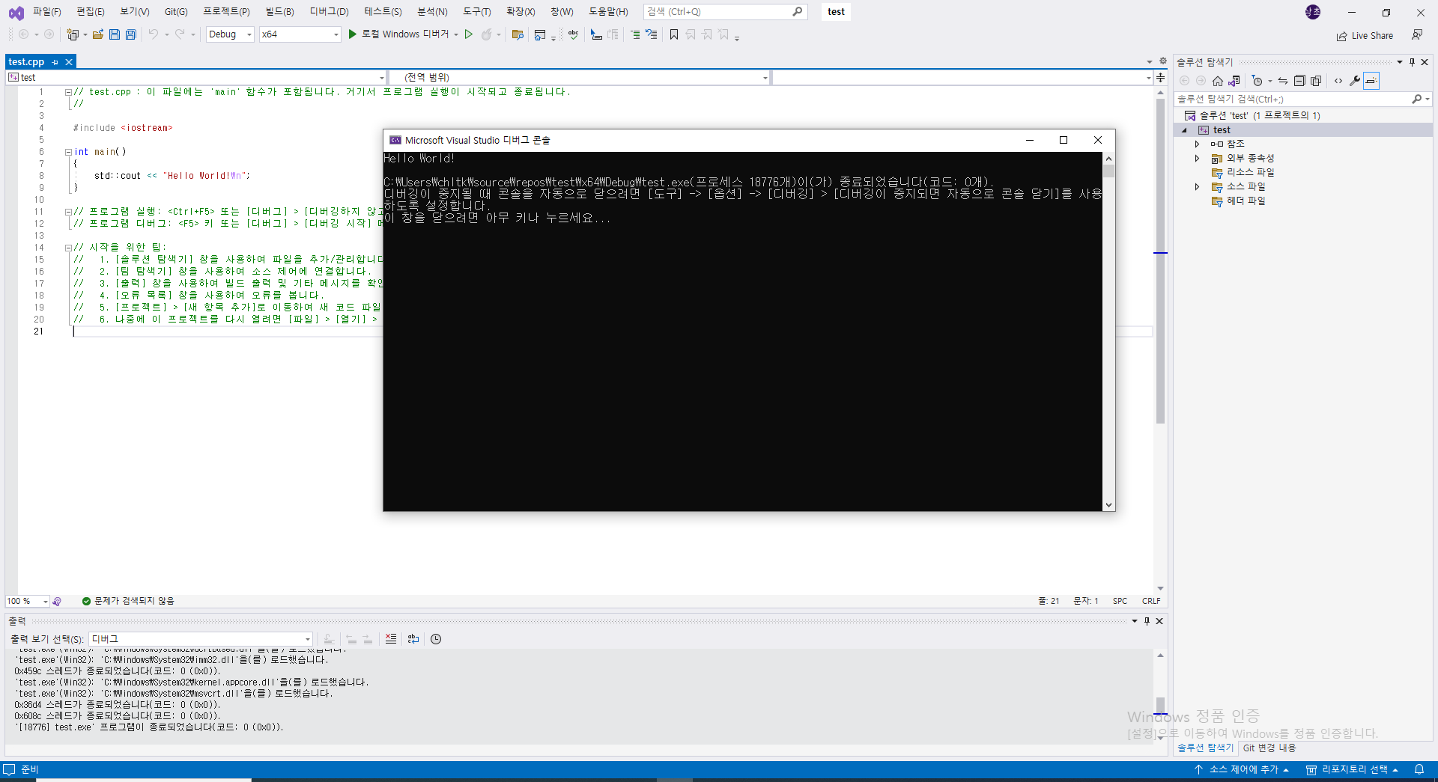Switch views icon in Solution Explorer

[x=1234, y=81]
